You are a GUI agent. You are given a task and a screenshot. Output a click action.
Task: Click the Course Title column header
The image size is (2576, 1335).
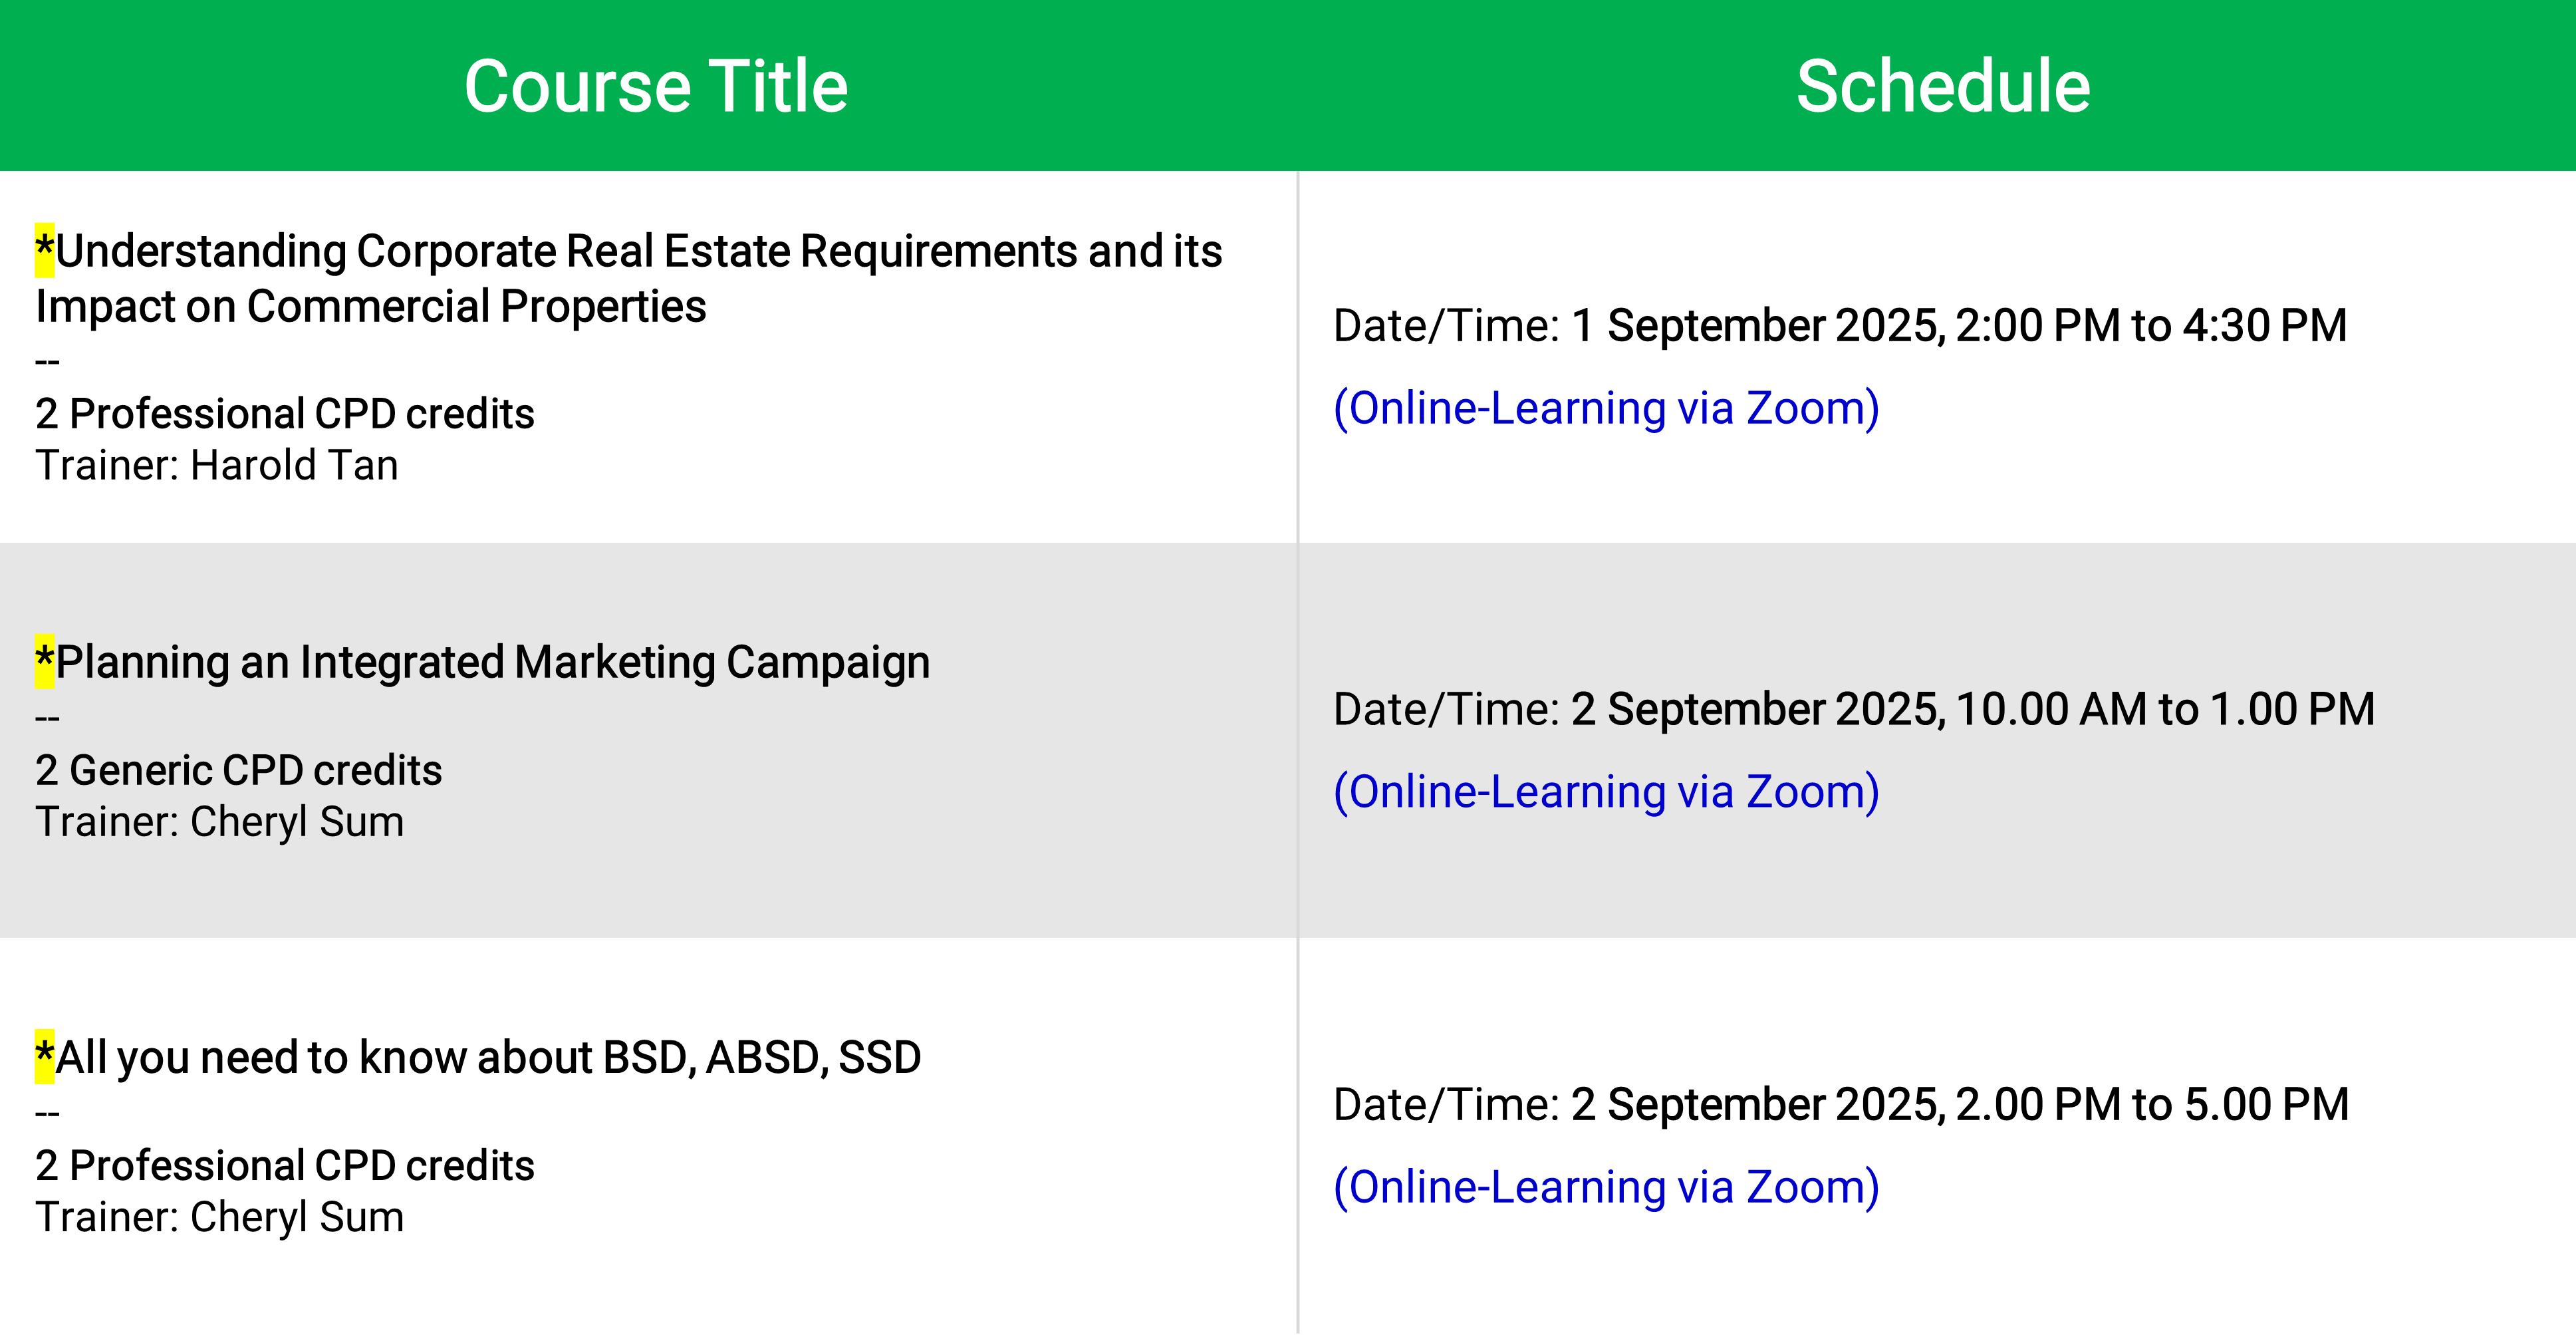[x=656, y=86]
